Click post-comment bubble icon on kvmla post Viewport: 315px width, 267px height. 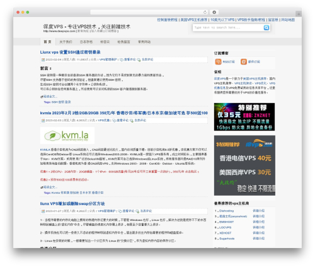tap(132, 121)
